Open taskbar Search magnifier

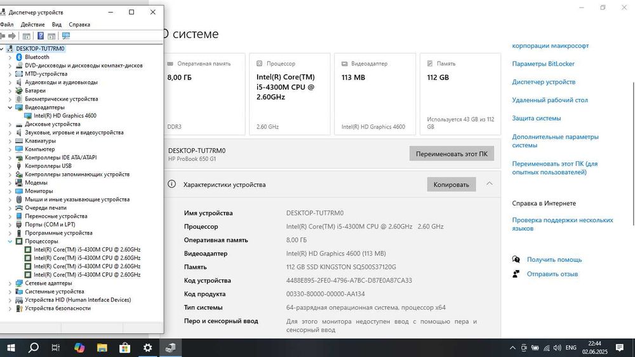[x=34, y=347]
